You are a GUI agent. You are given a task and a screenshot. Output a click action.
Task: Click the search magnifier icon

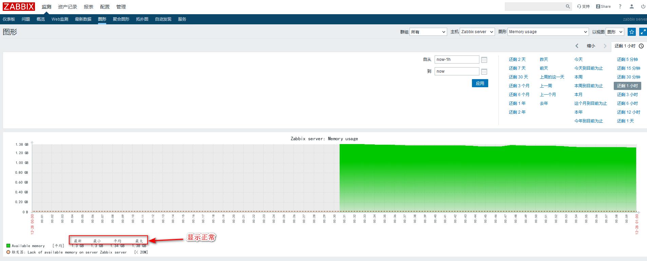pyautogui.click(x=568, y=6)
